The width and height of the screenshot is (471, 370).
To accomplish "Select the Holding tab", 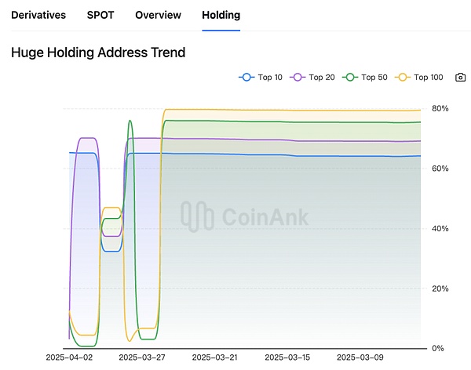I will [221, 15].
